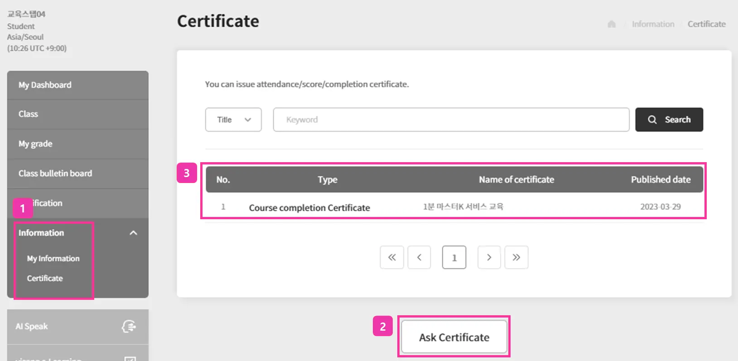Image resolution: width=738 pixels, height=361 pixels.
Task: Go to the next page arrow
Action: [x=489, y=257]
